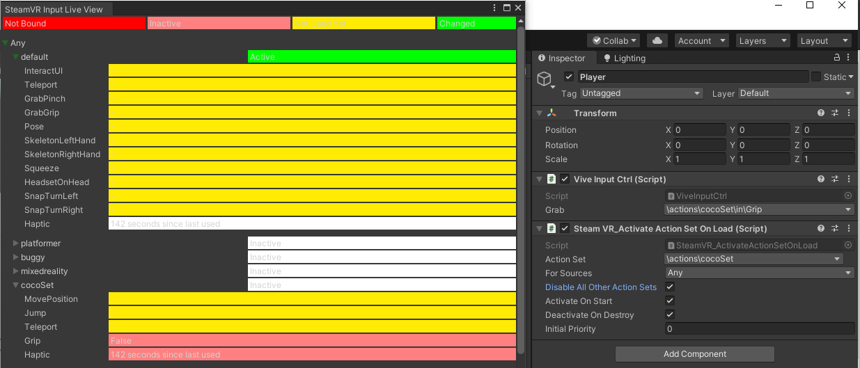This screenshot has height=368, width=860.
Task: Click the Initial Priority field
Action: coord(760,328)
